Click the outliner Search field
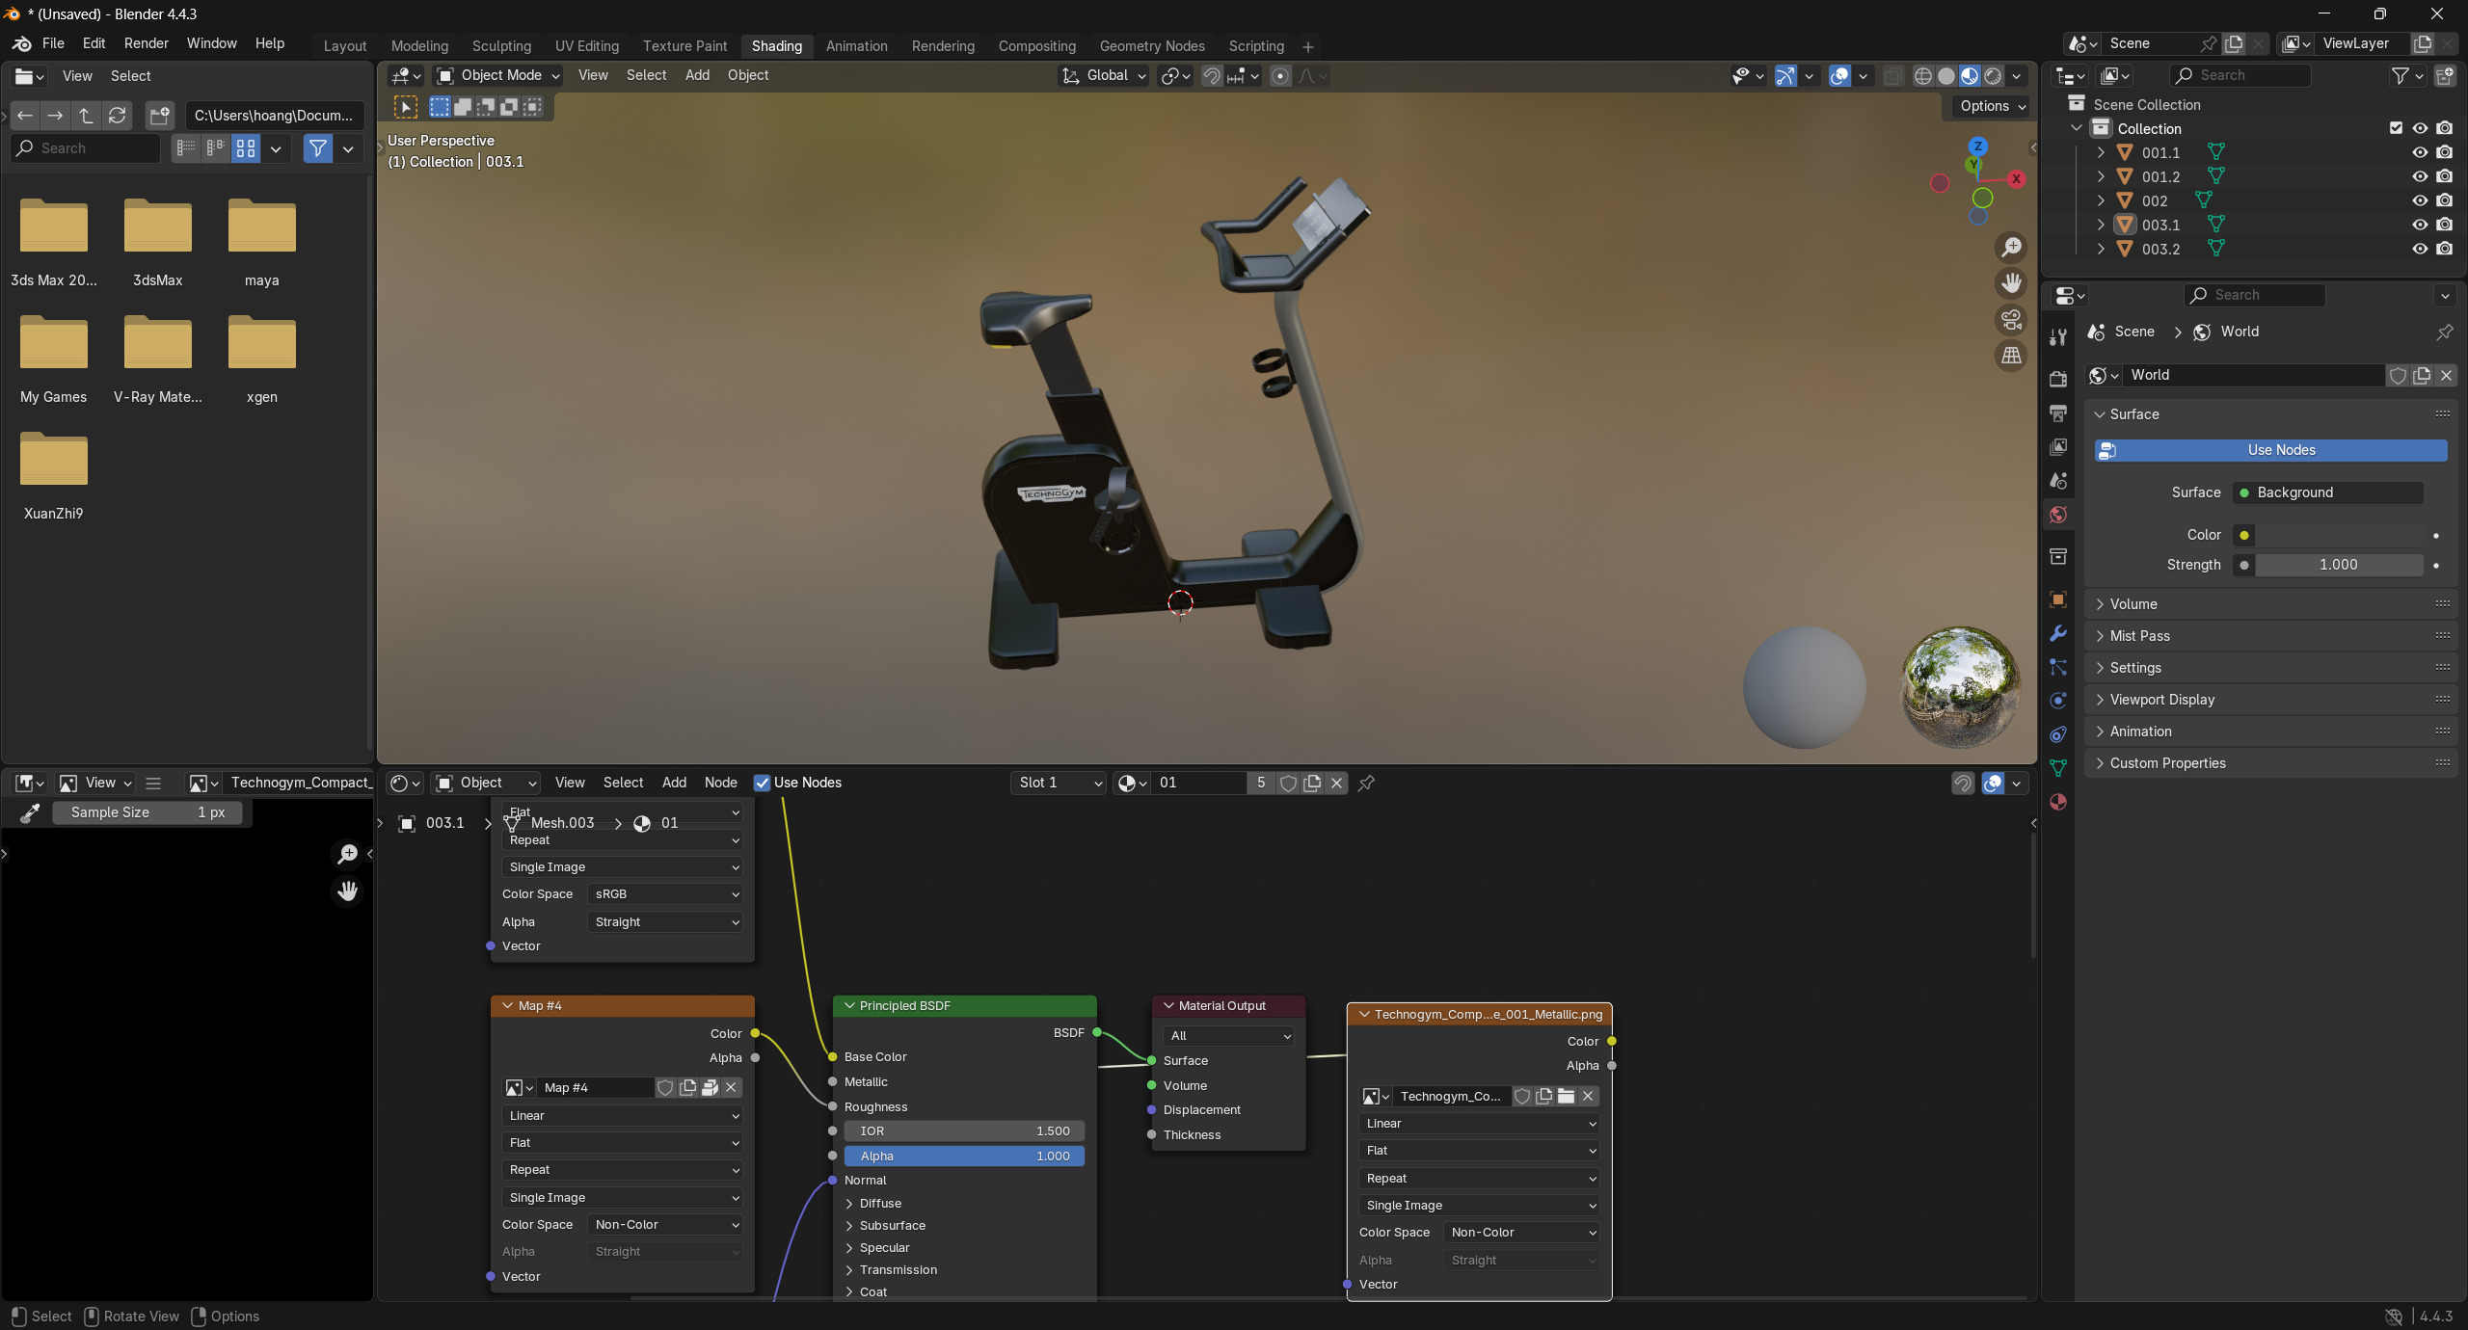This screenshot has width=2468, height=1330. pos(2239,75)
